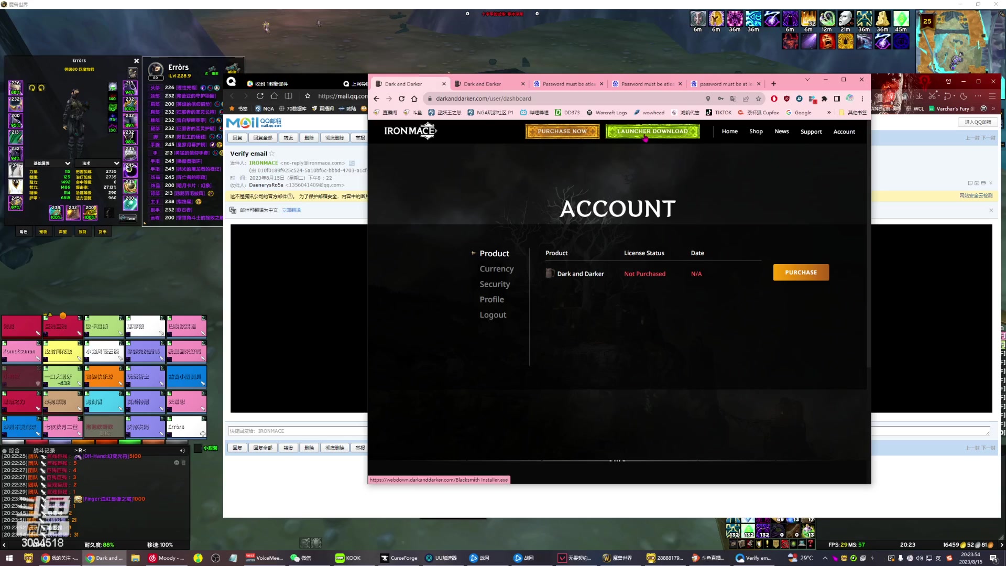Screen dimensions: 1006x566
Task: Switch to first Password must be atleast tab
Action: click(x=568, y=84)
